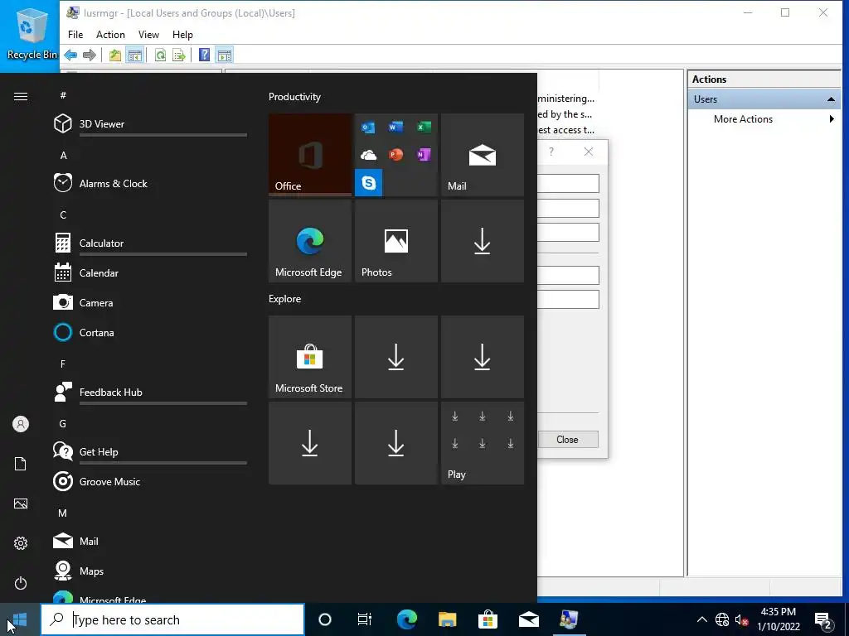
Task: Click the letter A section header
Action: [x=63, y=155]
